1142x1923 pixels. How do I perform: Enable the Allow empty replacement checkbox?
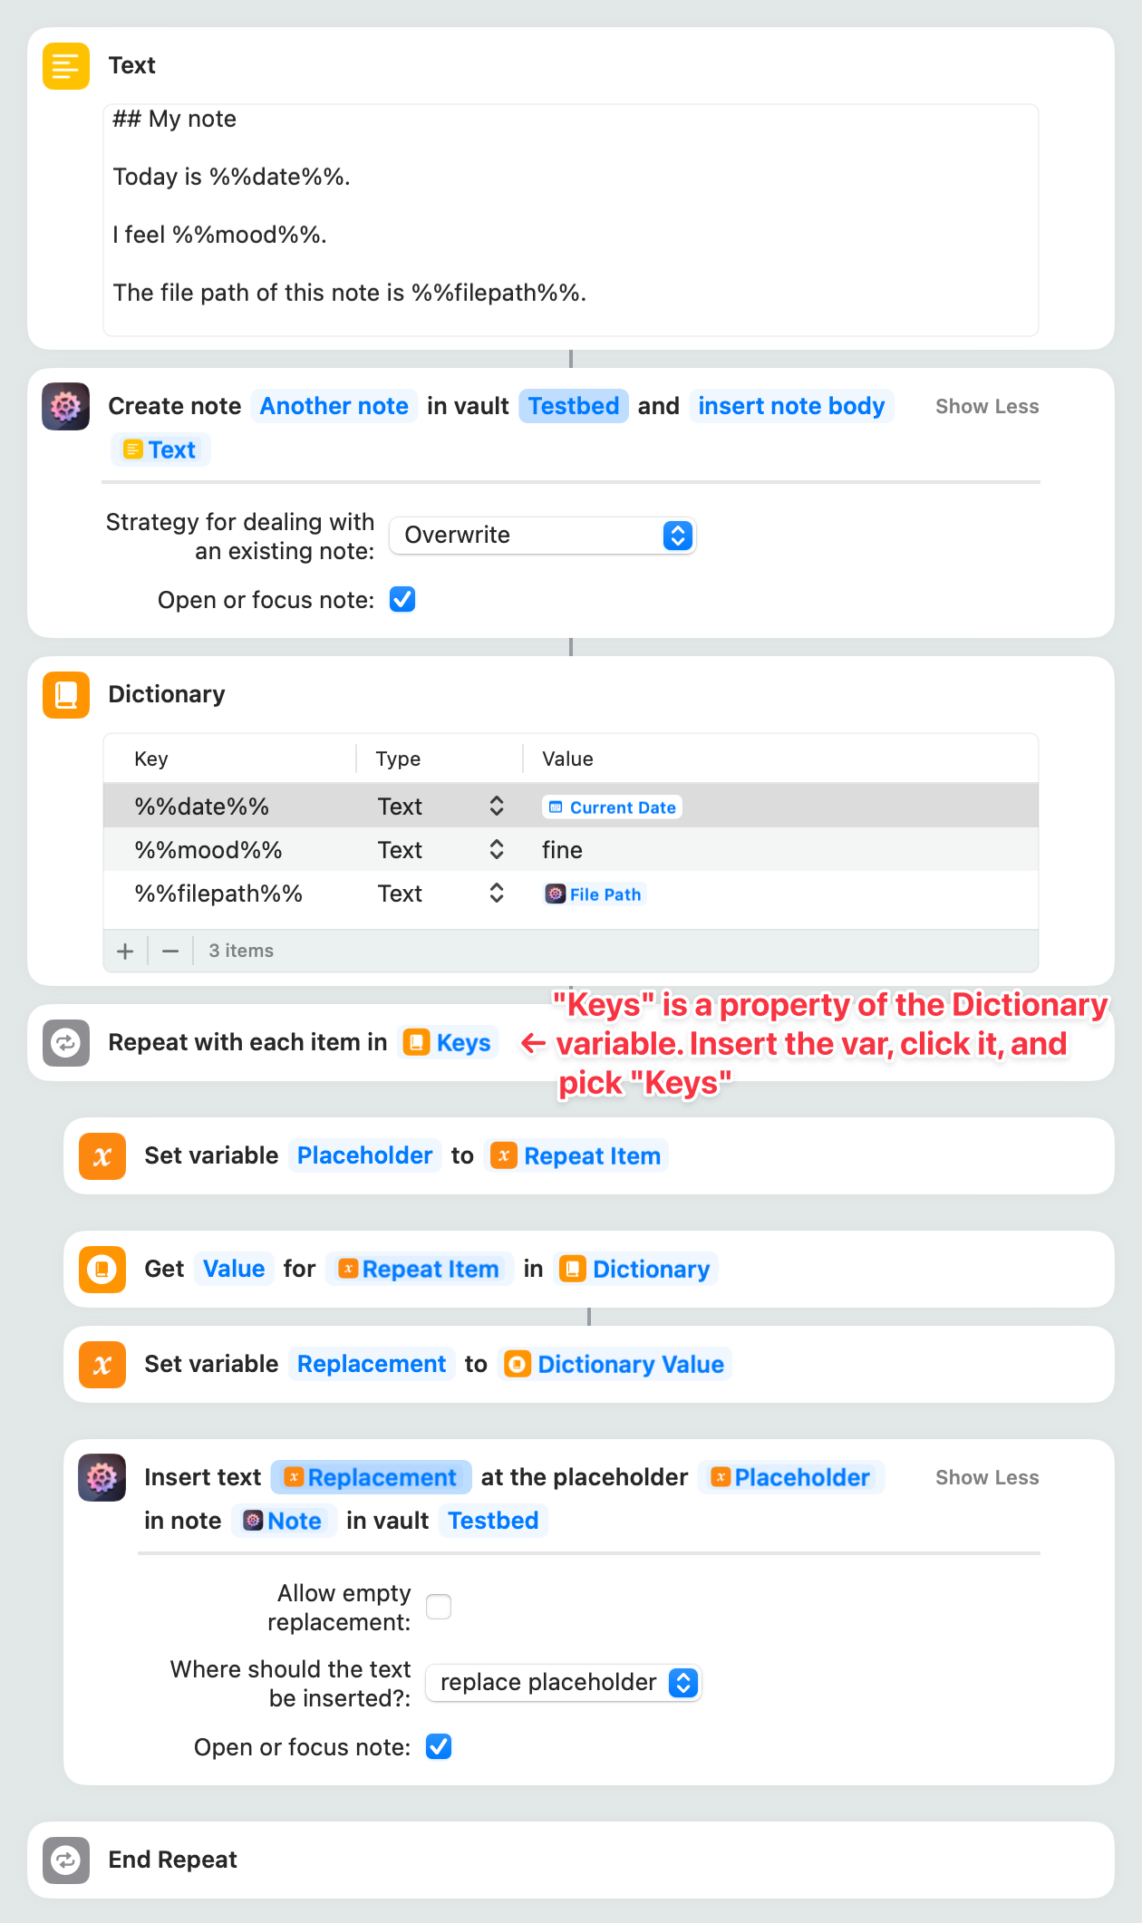point(439,1607)
